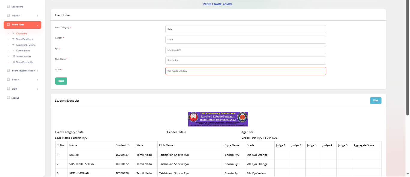
Task: Select Kata Event - Online menu item
Action: click(26, 45)
